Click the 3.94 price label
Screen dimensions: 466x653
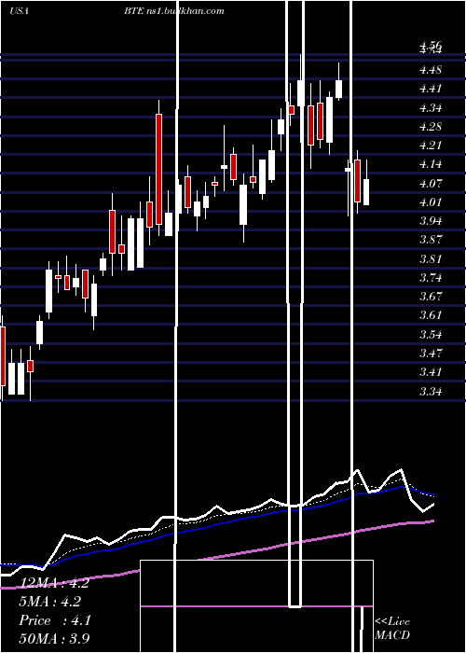pos(431,221)
